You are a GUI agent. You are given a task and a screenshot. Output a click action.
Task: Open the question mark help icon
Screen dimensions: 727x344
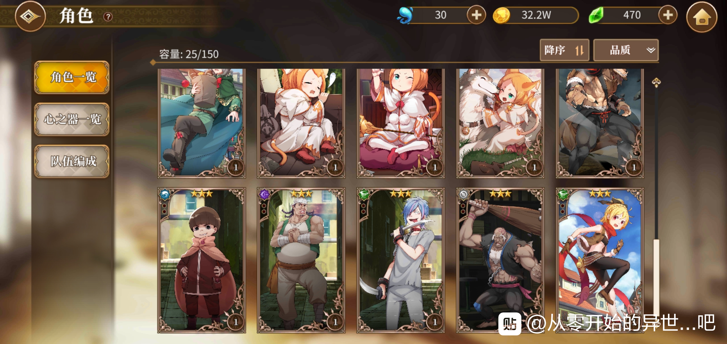[x=108, y=17]
